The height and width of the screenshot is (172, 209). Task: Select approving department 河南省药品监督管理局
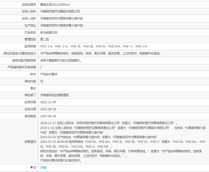coord(54,95)
